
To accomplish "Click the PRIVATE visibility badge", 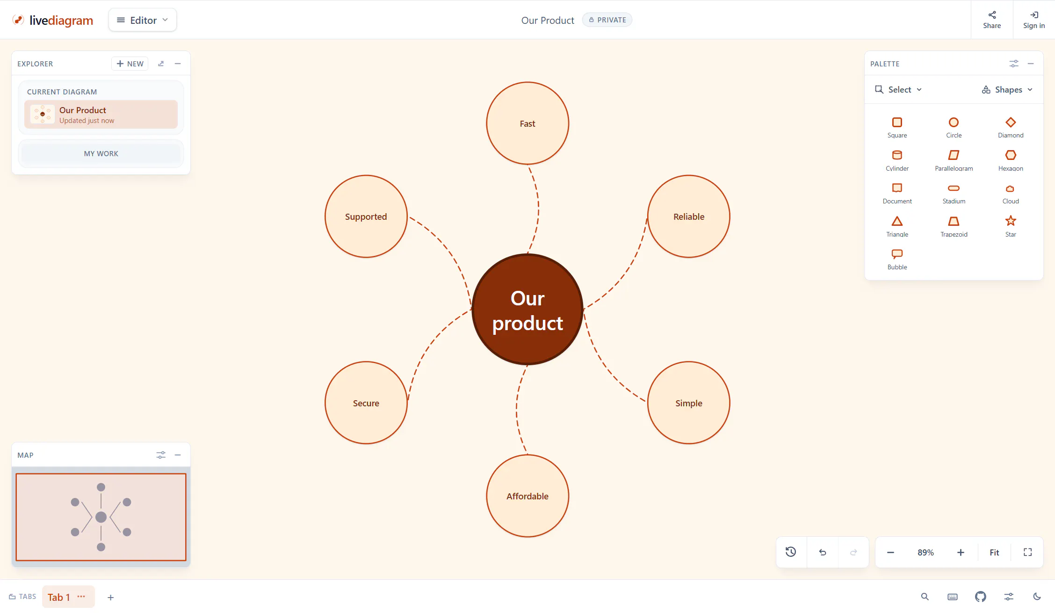I will pos(607,20).
